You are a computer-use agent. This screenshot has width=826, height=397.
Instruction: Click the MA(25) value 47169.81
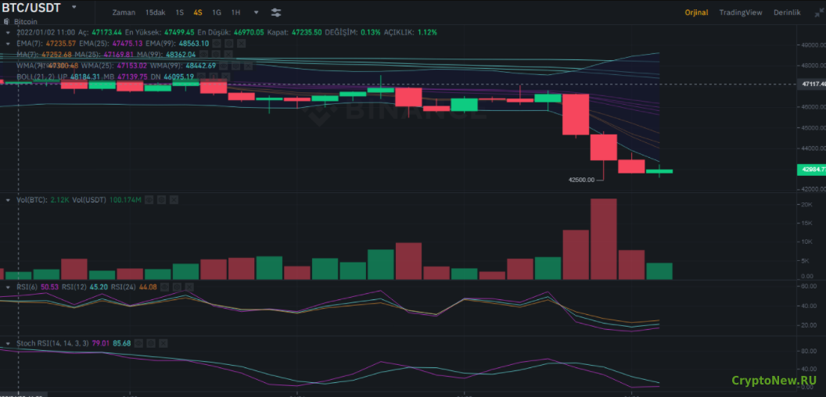coord(119,54)
